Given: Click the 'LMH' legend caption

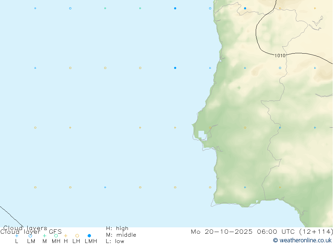Looking at the screenshot, I should click(91, 241).
